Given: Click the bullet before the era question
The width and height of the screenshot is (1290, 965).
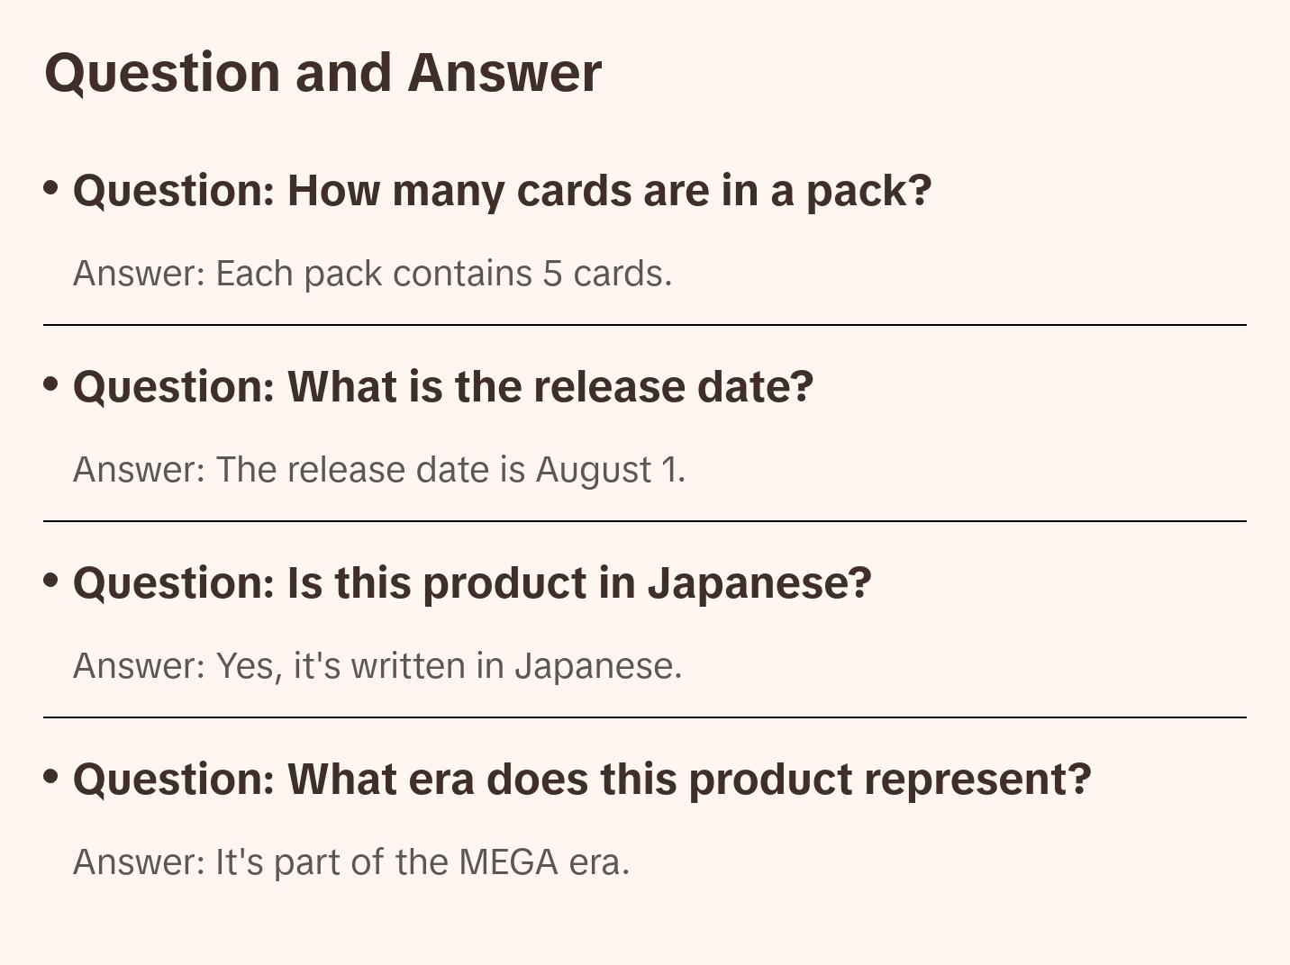Looking at the screenshot, I should 51,777.
